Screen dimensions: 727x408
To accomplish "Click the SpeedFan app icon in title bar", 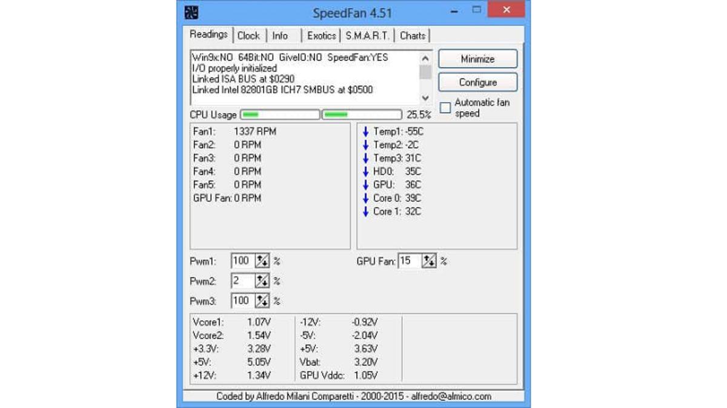I will (x=191, y=12).
